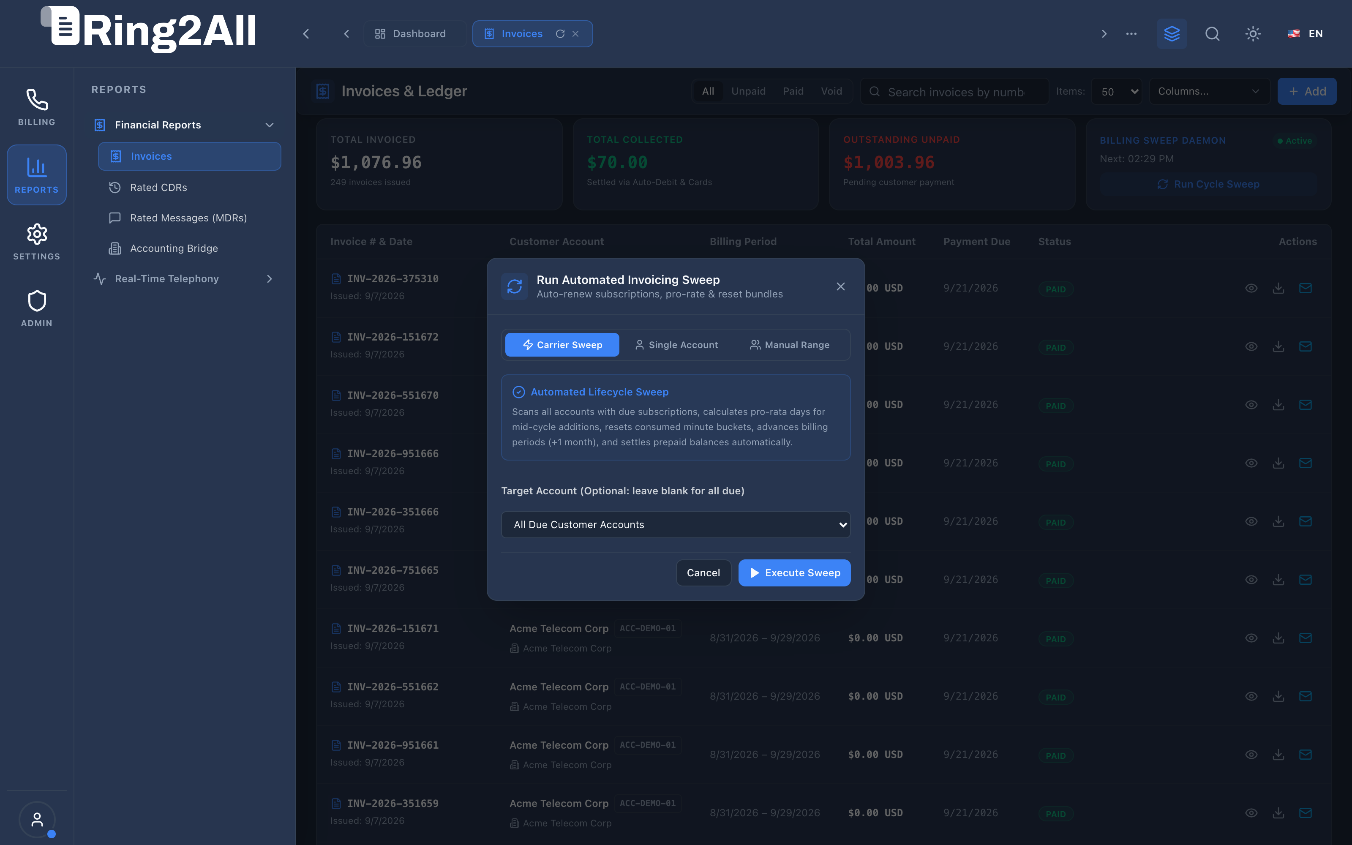
Task: Open the All Due Customer Accounts dropdown
Action: 676,525
